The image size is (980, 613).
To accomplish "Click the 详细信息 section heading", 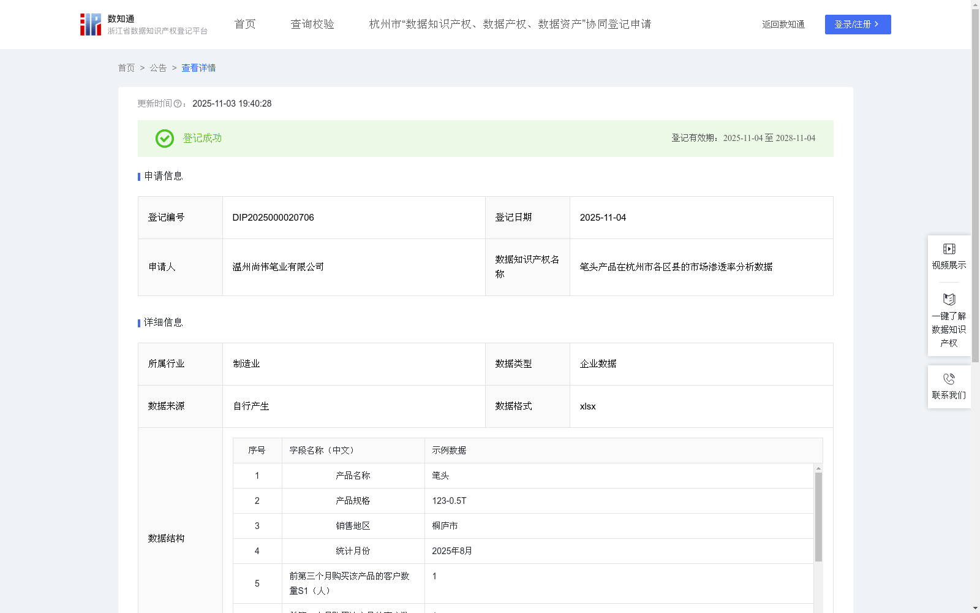I will [x=164, y=323].
